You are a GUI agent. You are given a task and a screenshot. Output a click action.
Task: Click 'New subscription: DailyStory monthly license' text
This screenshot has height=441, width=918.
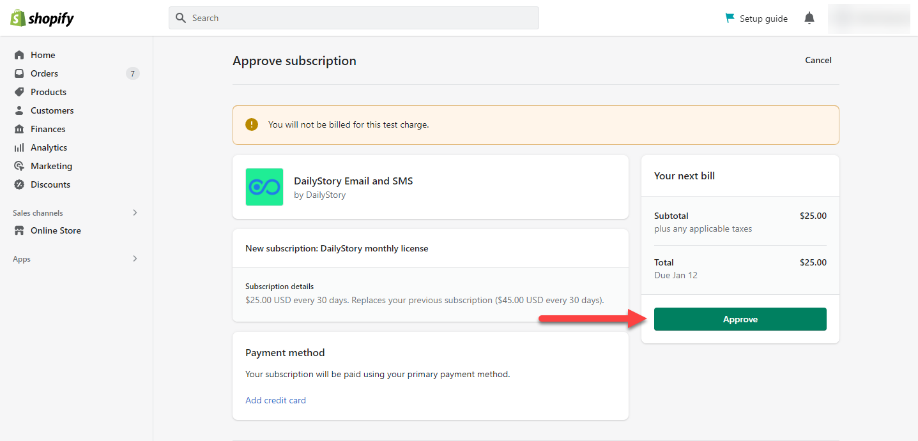(337, 248)
